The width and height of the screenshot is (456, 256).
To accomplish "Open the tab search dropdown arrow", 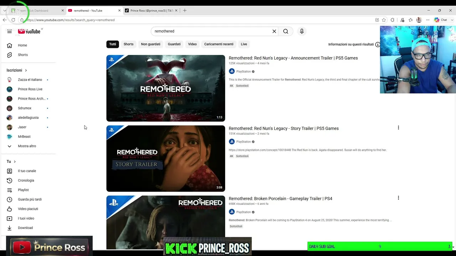I will [x=5, y=11].
